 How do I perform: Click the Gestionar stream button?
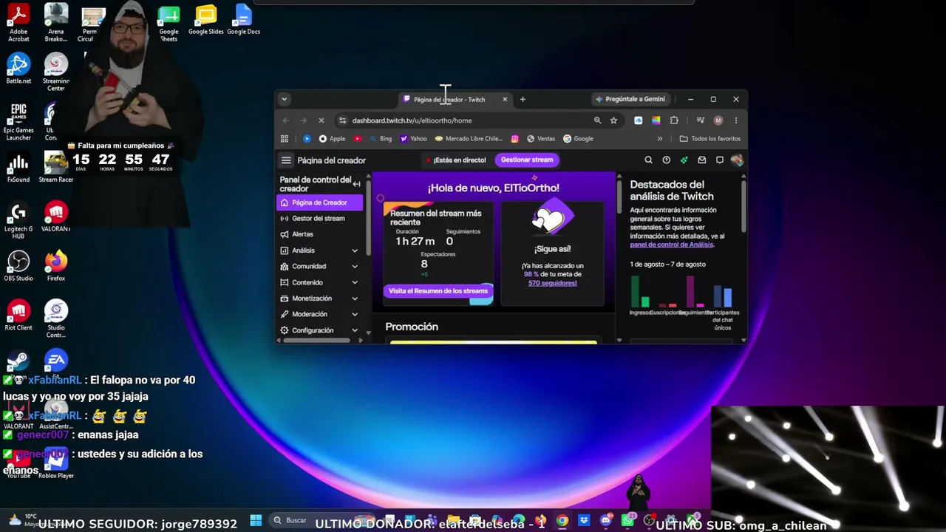[527, 160]
